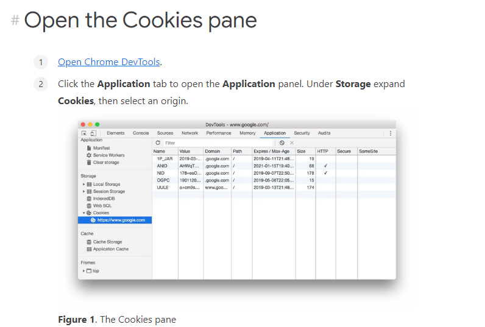Click the delete selected cookie X icon
The image size is (485, 327).
tap(292, 142)
